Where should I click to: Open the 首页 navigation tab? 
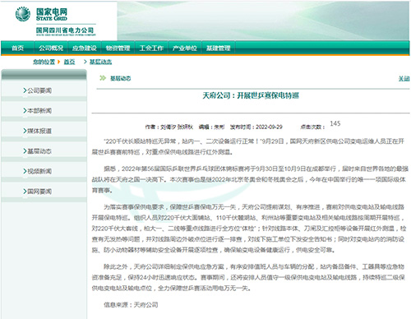(x=18, y=49)
